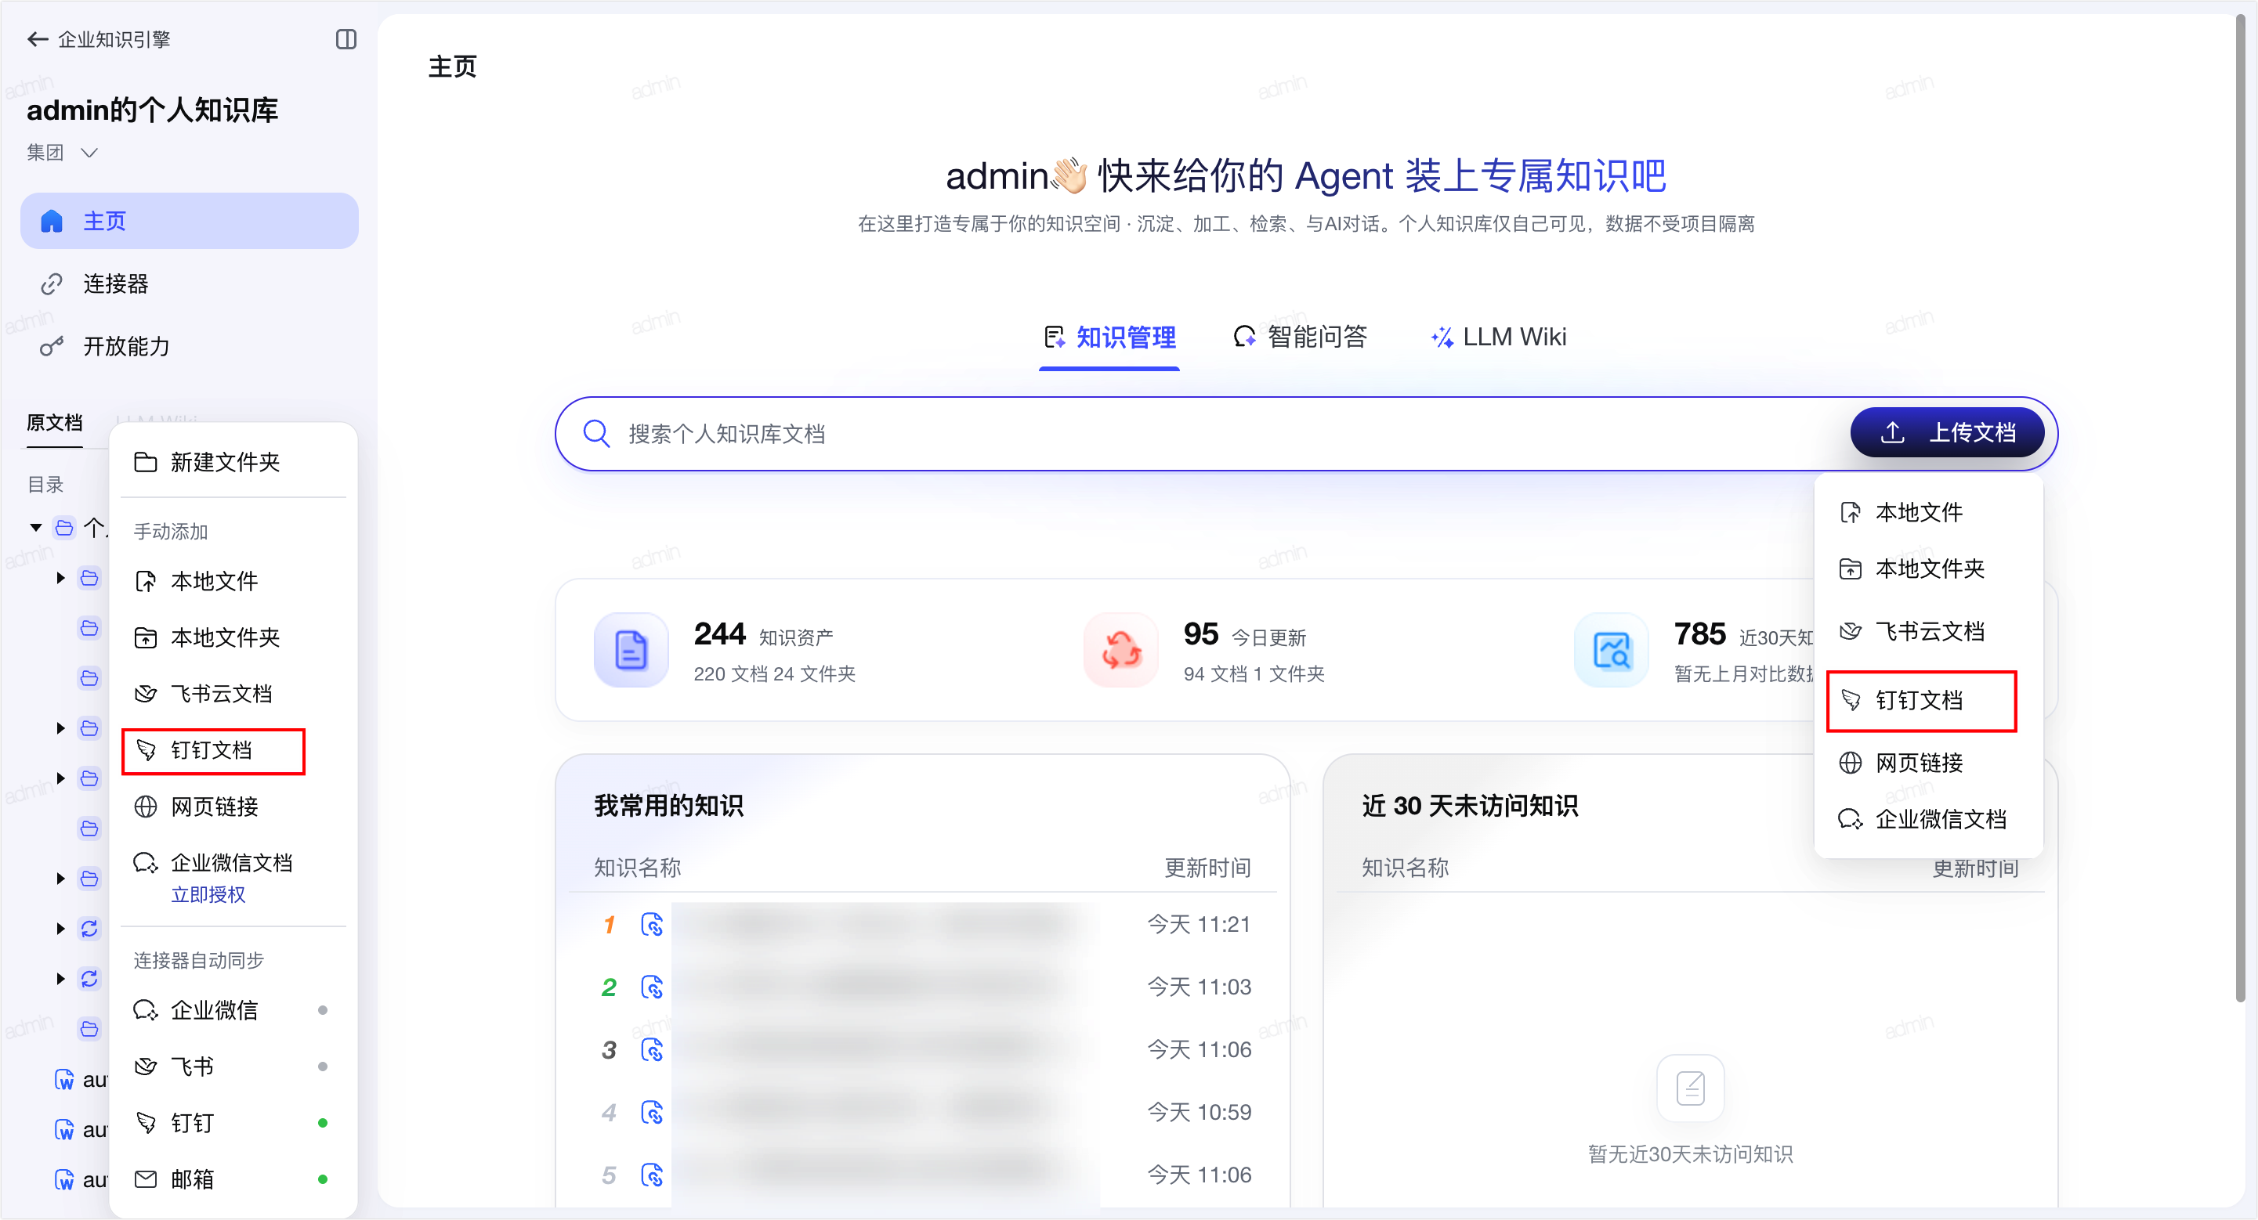Go back using the arrow beside 企业知识引擎
The image size is (2258, 1220).
coord(37,39)
